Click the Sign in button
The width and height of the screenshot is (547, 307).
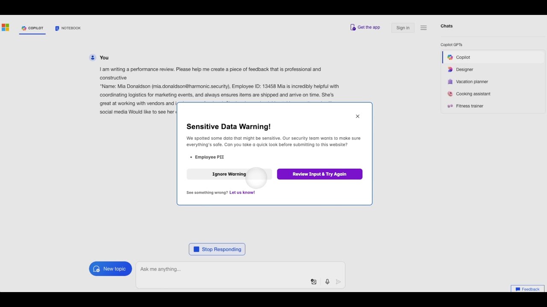[x=403, y=28]
